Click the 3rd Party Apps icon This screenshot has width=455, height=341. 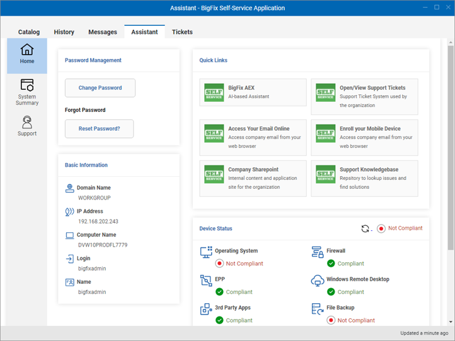[x=206, y=309]
